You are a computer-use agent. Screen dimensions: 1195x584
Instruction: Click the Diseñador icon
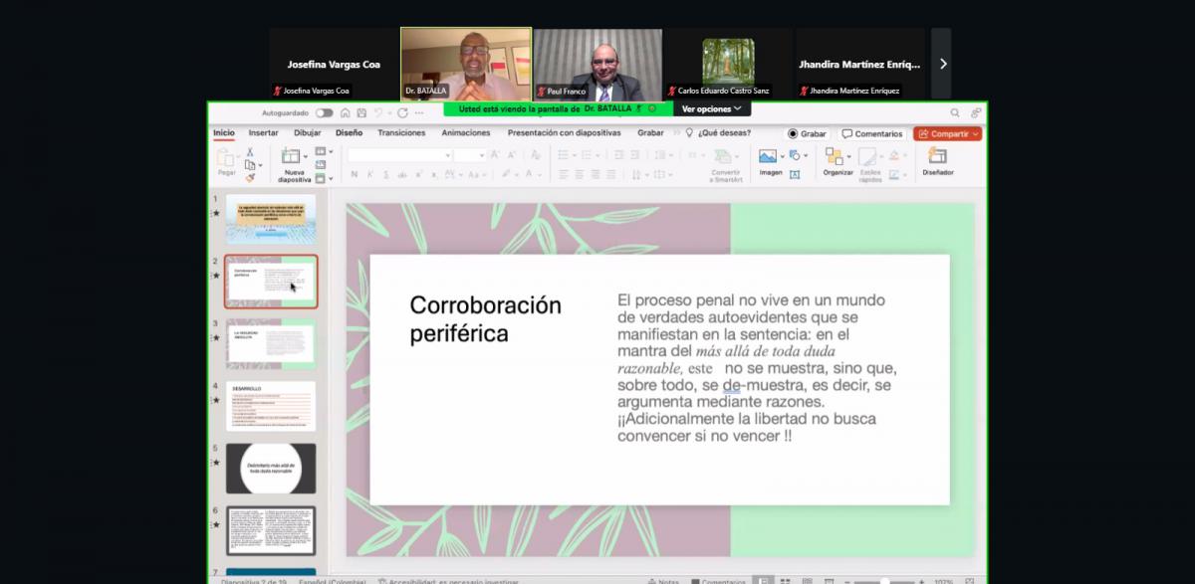point(937,156)
